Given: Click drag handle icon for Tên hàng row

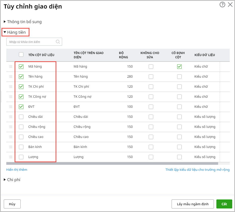Looking at the screenshot, I should click(11, 77).
